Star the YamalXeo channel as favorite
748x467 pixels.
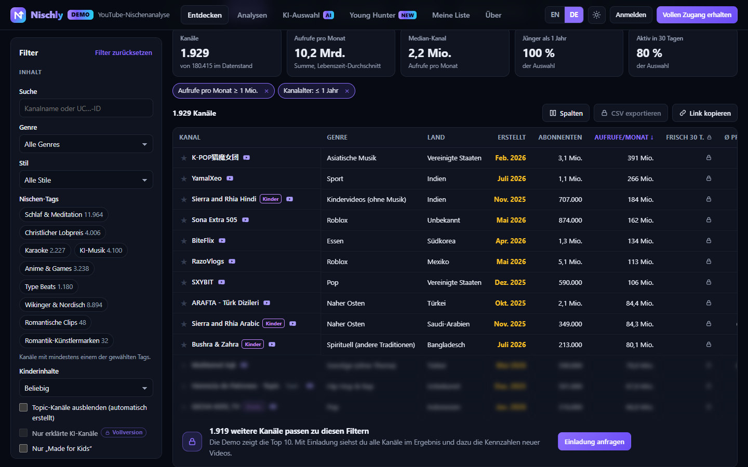coord(184,178)
